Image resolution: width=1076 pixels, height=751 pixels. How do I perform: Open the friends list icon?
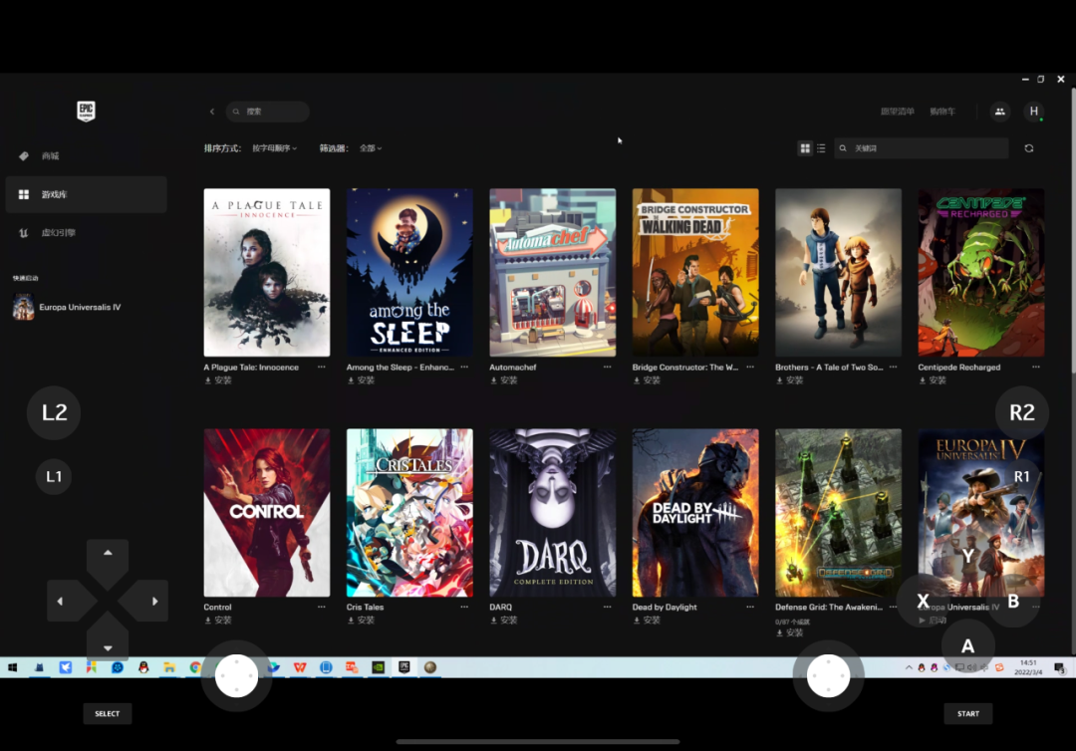(1000, 112)
